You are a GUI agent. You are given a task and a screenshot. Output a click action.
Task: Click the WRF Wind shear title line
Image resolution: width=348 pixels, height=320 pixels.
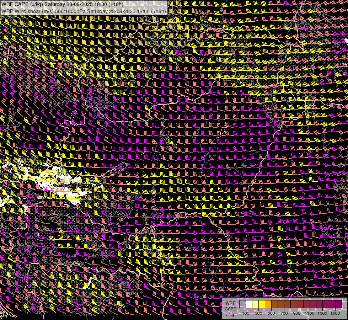click(x=84, y=11)
